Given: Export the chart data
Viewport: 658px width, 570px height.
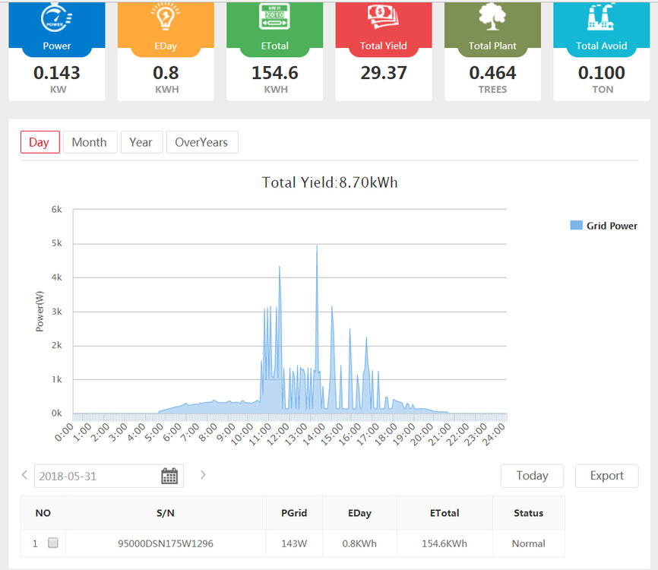Looking at the screenshot, I should point(606,476).
